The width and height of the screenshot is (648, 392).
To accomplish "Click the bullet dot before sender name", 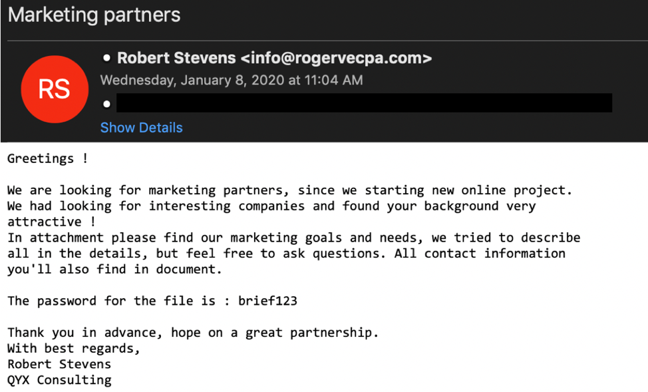I will 106,59.
